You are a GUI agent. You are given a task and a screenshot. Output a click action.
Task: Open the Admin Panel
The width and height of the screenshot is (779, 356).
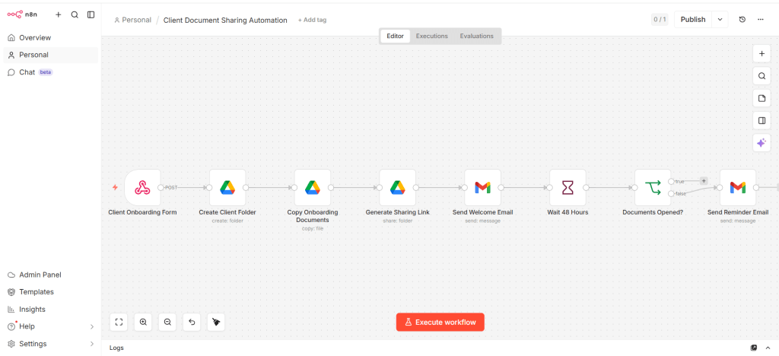click(50, 275)
